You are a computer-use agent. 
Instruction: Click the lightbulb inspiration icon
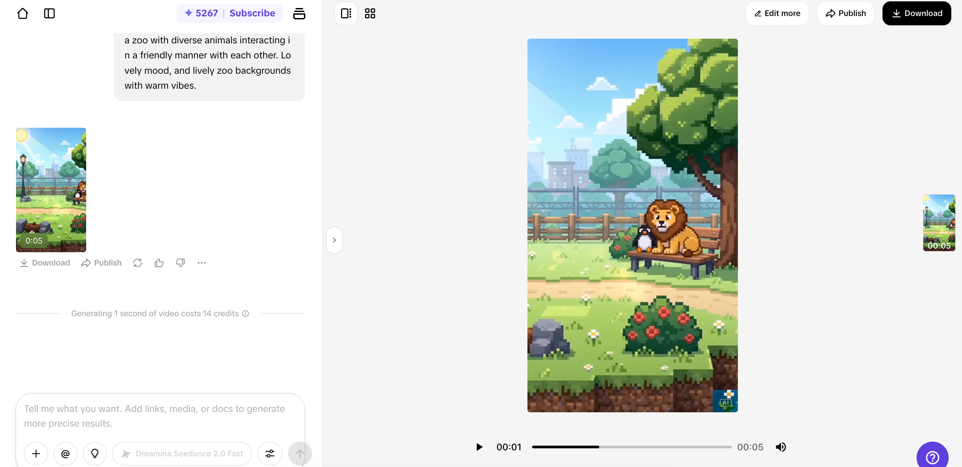click(x=95, y=454)
